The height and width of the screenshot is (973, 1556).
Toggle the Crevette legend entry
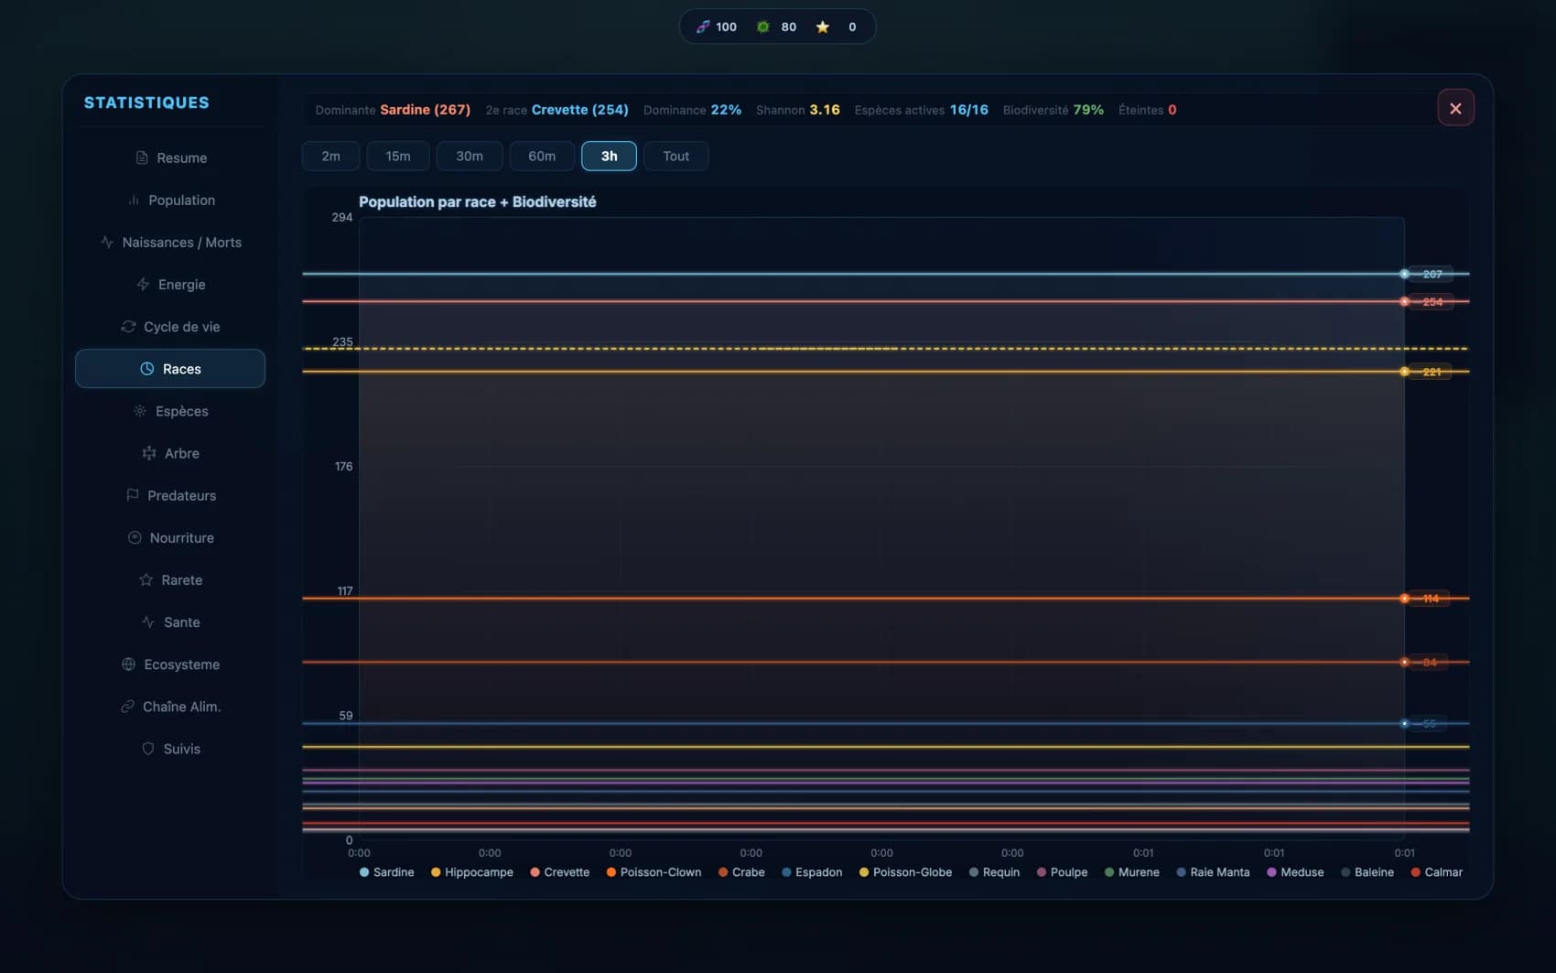[559, 872]
